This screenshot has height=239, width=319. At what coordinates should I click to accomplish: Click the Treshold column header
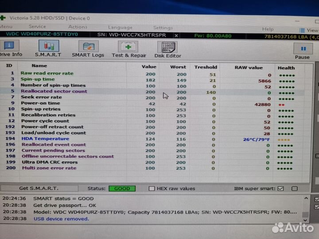point(206,67)
